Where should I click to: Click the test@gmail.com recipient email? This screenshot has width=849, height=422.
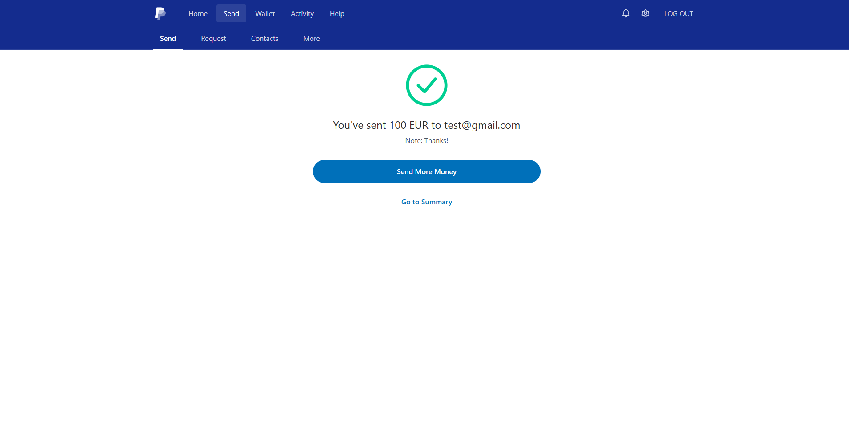point(482,126)
